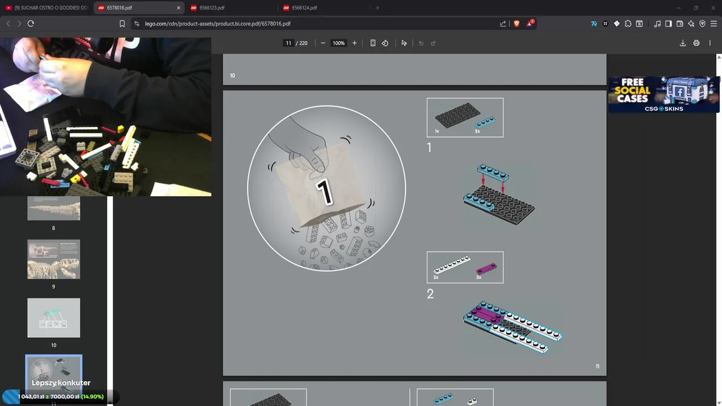
Task: Click the page number 10 on previous page
Action: [x=232, y=76]
